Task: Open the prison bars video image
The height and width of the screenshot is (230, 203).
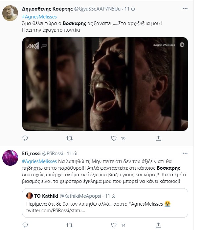Action: pos(105,84)
